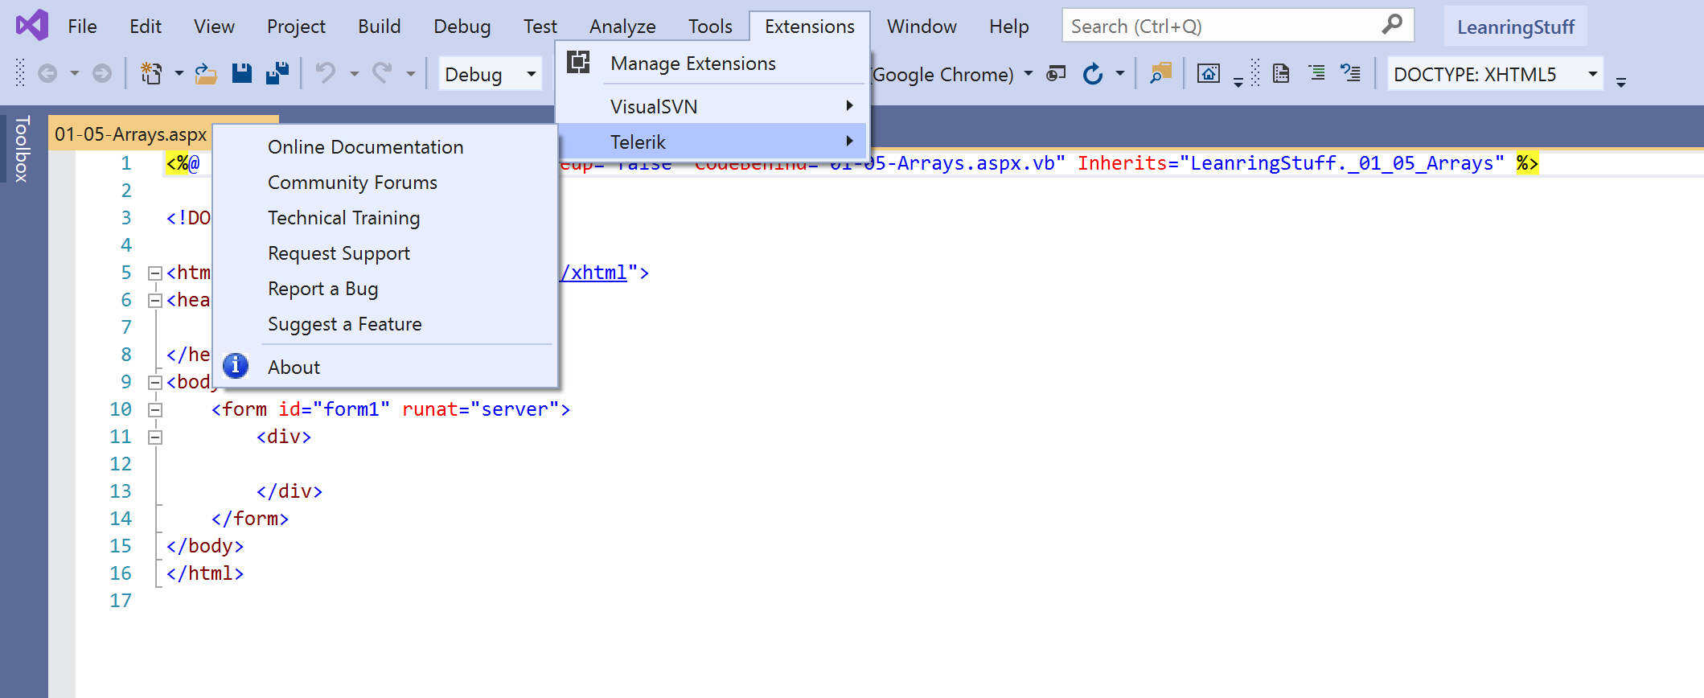This screenshot has width=1704, height=698.
Task: Click the Visual Studio logo icon
Action: [32, 26]
